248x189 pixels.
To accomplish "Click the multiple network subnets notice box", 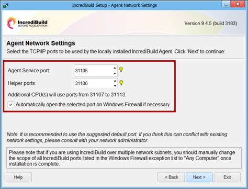I will click(x=124, y=158).
